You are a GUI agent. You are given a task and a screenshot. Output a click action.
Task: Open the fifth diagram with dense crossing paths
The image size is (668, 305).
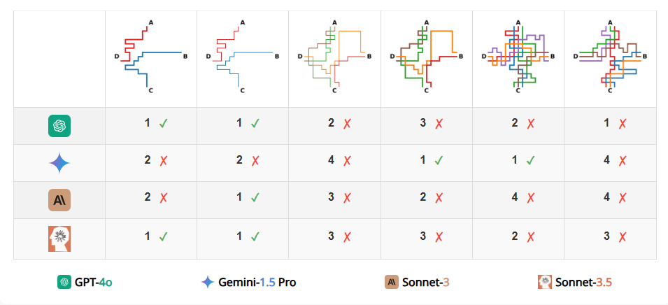click(x=518, y=56)
